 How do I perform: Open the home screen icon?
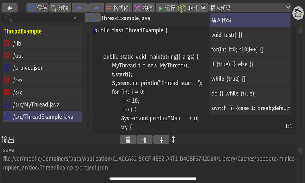298,13
